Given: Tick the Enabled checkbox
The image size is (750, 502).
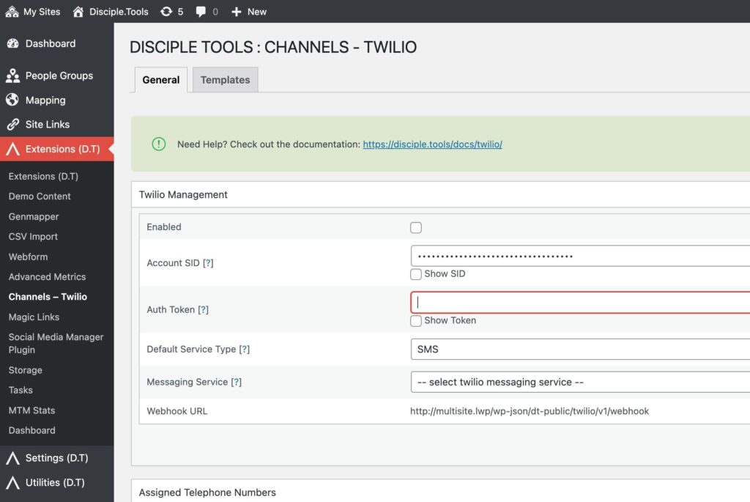Looking at the screenshot, I should [416, 228].
